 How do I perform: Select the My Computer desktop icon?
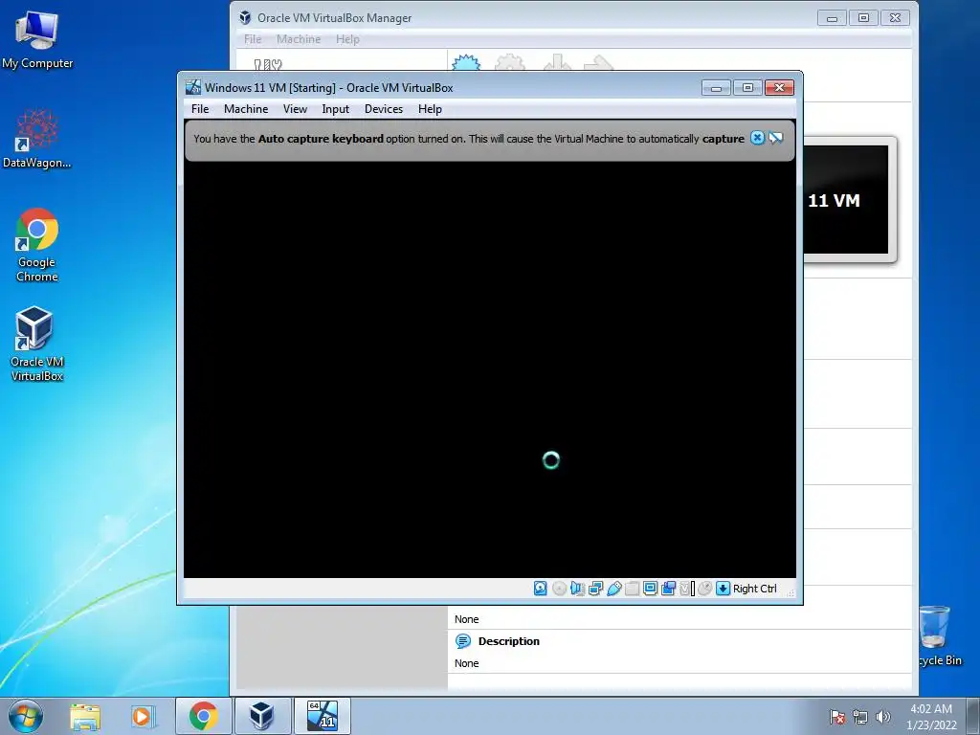[x=37, y=39]
